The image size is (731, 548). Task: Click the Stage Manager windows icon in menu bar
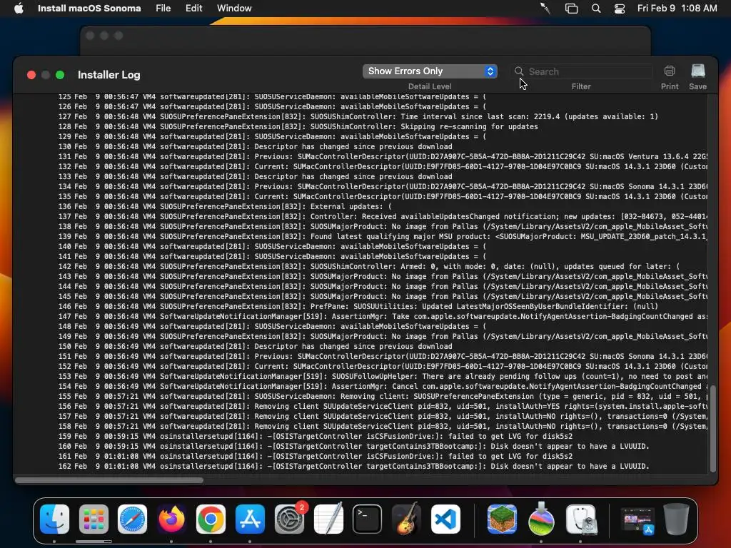click(571, 9)
